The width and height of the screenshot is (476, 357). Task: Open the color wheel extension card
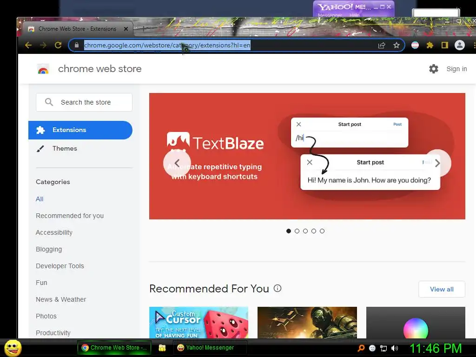tap(416, 323)
